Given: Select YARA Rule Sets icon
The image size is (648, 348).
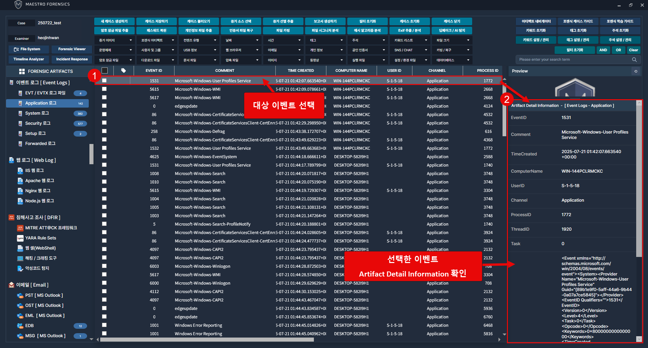Looking at the screenshot, I should click(20, 238).
